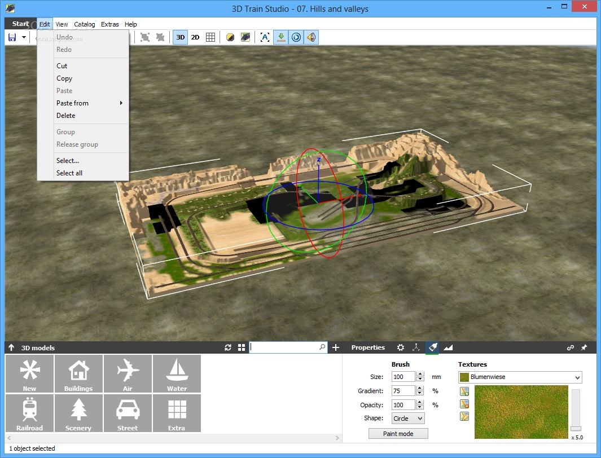
Task: Switch to 2D view mode
Action: [x=195, y=37]
